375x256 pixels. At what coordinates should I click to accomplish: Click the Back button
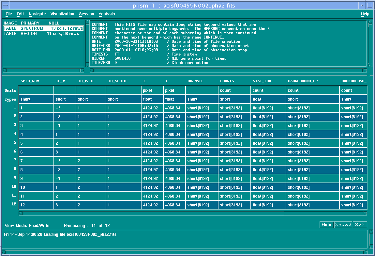(360, 225)
